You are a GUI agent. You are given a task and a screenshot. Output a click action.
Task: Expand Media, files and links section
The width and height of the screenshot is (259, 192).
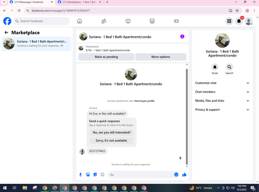coord(222,101)
